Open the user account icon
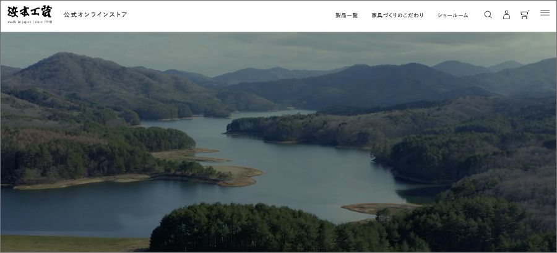This screenshot has width=557, height=253. pos(506,15)
